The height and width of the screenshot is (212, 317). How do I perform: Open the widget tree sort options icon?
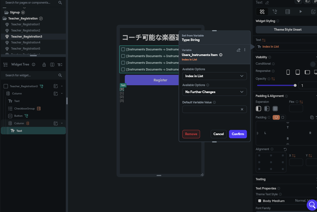[60, 65]
